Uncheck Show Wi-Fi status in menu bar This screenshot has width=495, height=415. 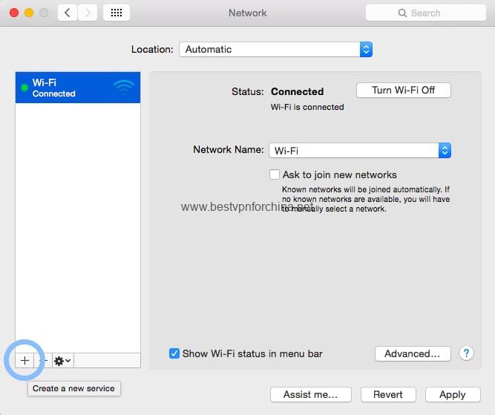[174, 353]
